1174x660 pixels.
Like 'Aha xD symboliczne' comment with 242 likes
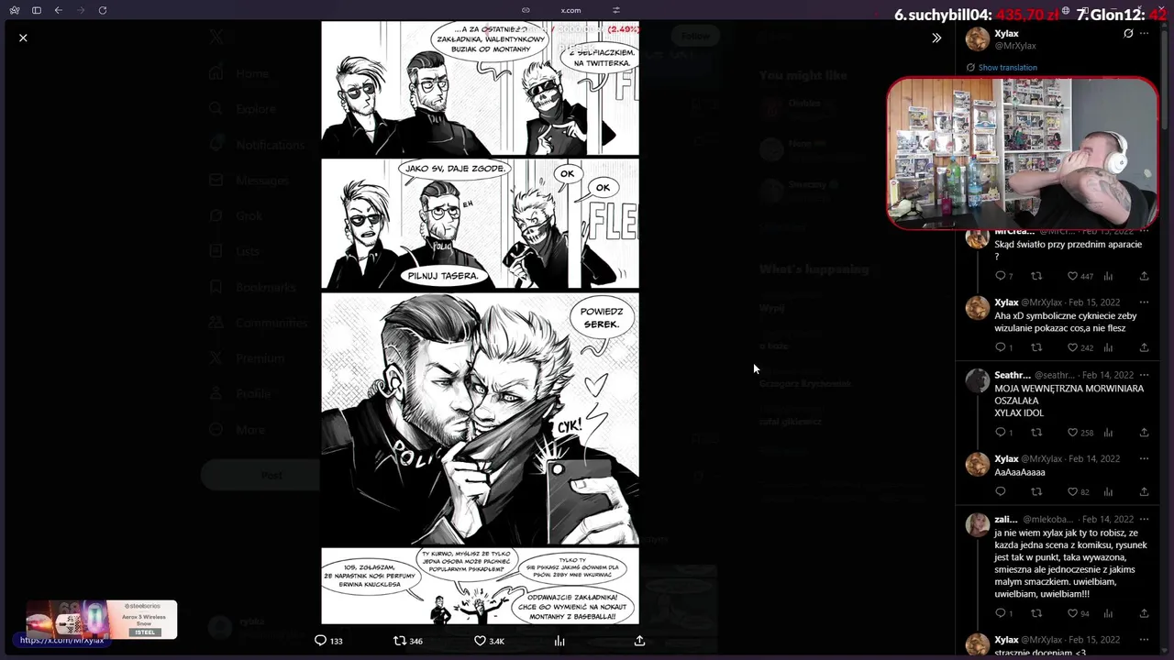[1080, 347]
